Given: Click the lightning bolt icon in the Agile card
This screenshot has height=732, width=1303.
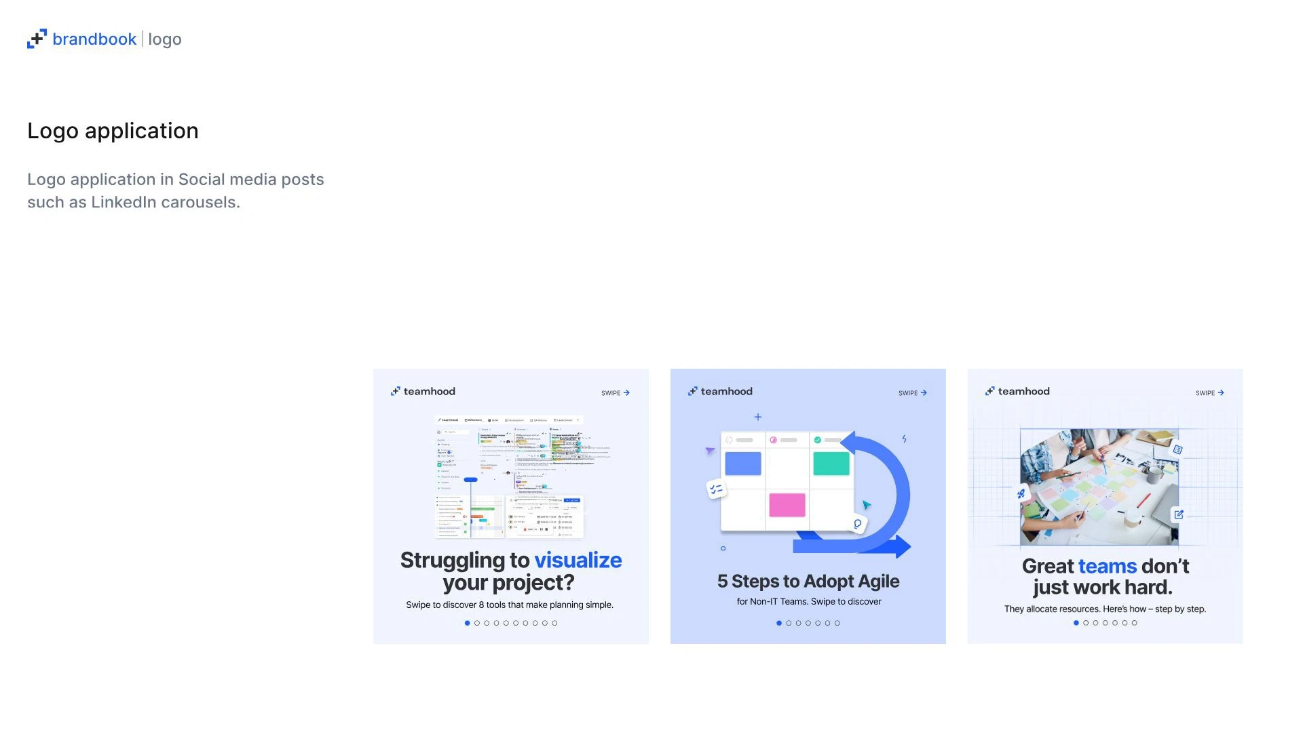Looking at the screenshot, I should point(904,439).
